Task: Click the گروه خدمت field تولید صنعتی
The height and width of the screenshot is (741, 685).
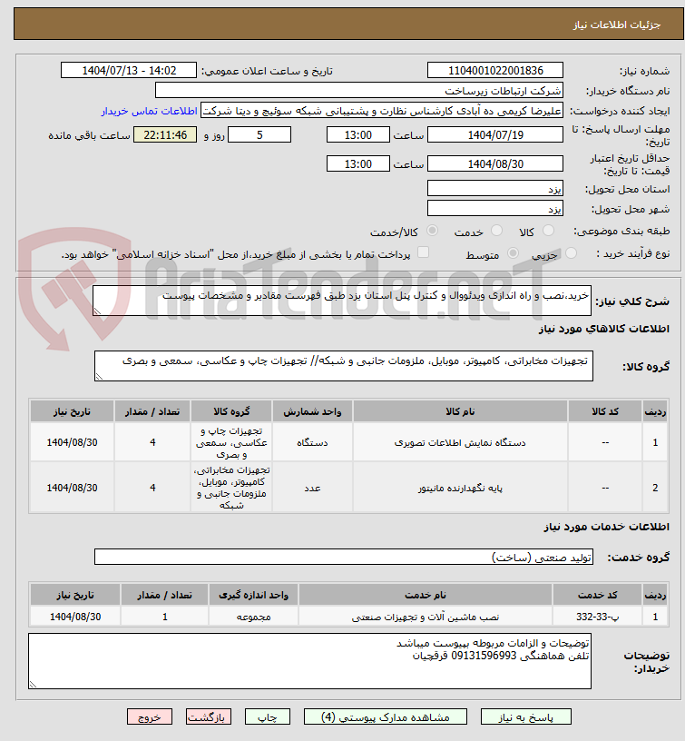Action: click(344, 557)
